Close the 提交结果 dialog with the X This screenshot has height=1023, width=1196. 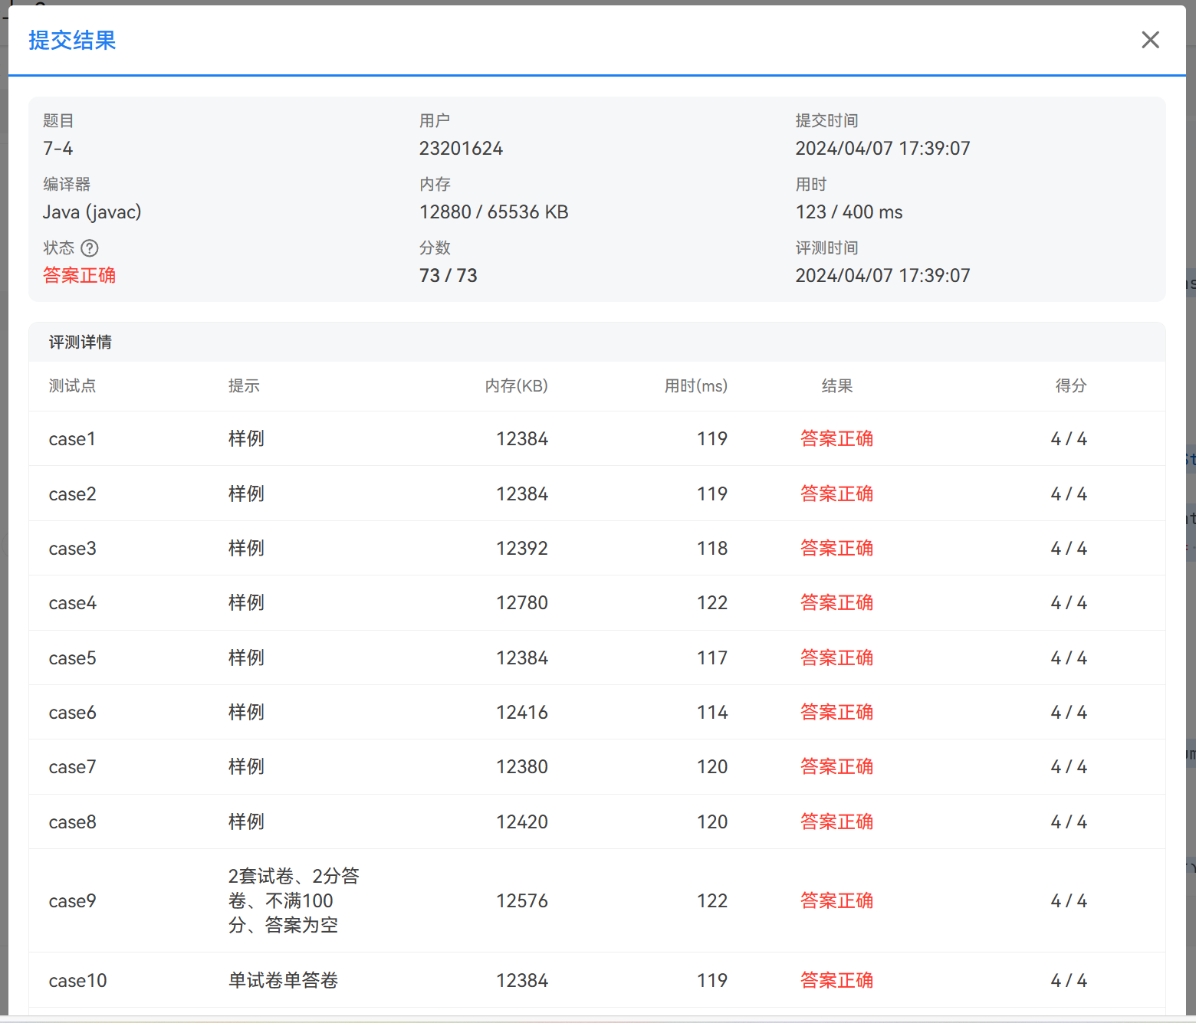[1150, 40]
